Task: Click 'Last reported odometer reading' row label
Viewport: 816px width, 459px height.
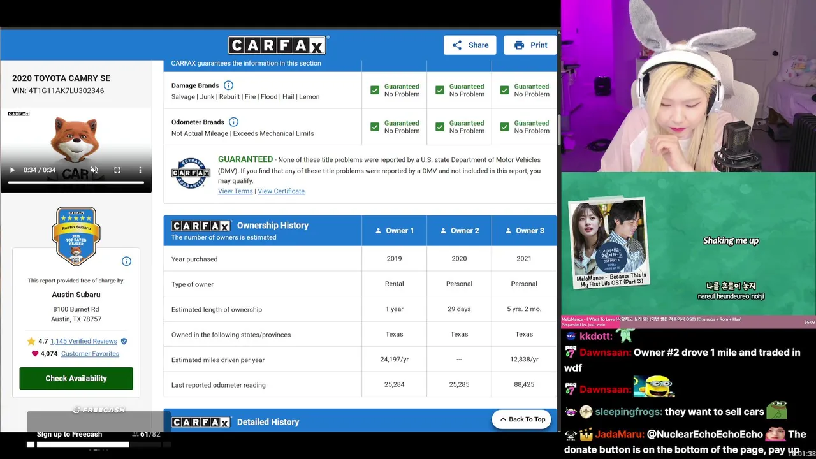Action: 219,385
